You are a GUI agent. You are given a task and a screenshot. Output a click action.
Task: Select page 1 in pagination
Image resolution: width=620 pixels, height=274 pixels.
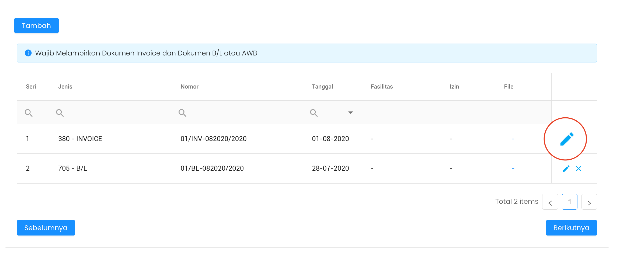(569, 202)
